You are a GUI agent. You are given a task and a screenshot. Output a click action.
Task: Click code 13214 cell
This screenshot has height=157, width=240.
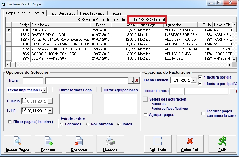(x=21, y=40)
